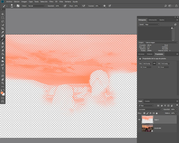Filter layers by pixel layers
The width and height of the screenshot is (179, 143).
(x=158, y=106)
